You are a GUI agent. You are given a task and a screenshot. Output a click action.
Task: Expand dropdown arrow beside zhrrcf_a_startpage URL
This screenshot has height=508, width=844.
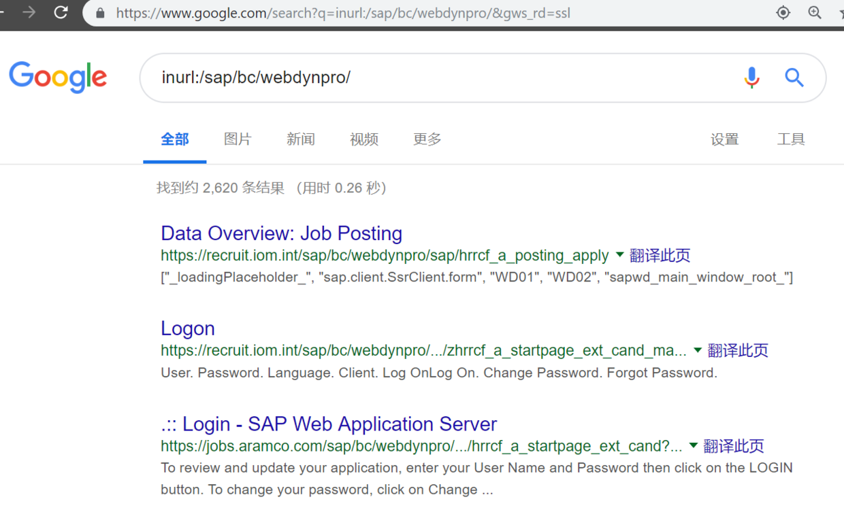tap(698, 350)
